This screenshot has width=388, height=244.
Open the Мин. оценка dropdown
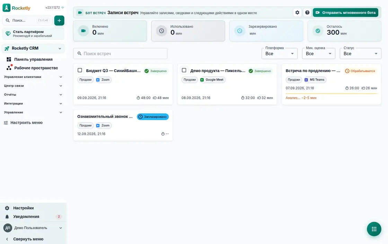click(318, 53)
